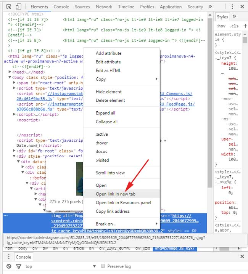Click the clear console icon
248x274 pixels.
[9, 266]
